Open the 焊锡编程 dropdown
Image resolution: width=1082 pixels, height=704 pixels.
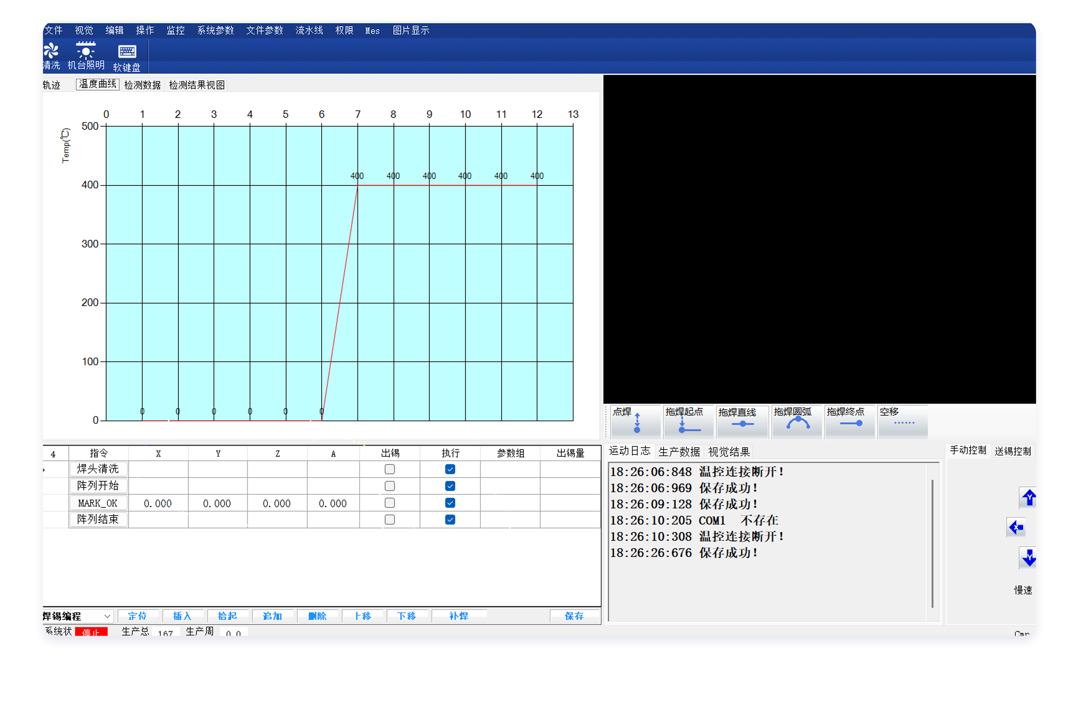coord(107,616)
